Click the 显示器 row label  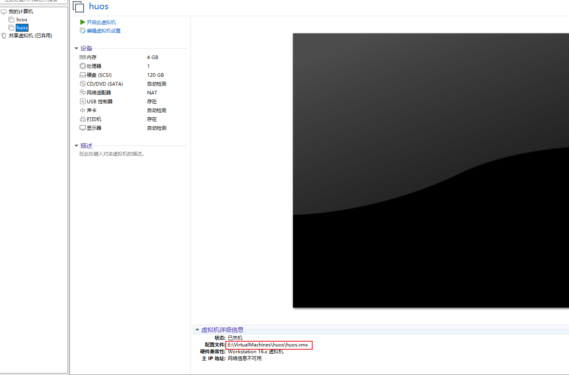point(94,128)
